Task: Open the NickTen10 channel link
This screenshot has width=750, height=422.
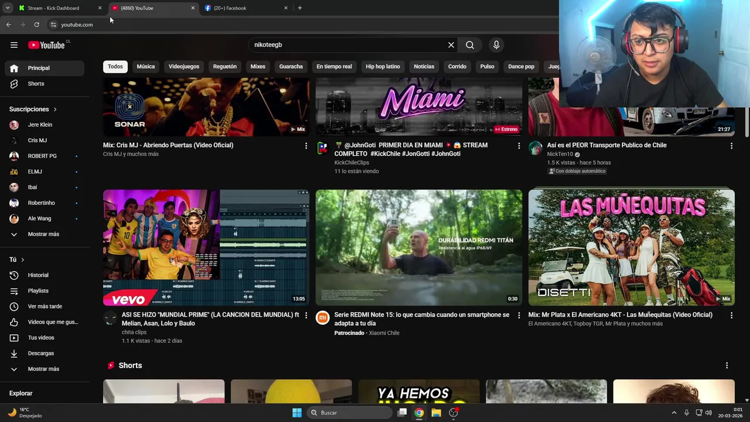Action: tap(560, 154)
